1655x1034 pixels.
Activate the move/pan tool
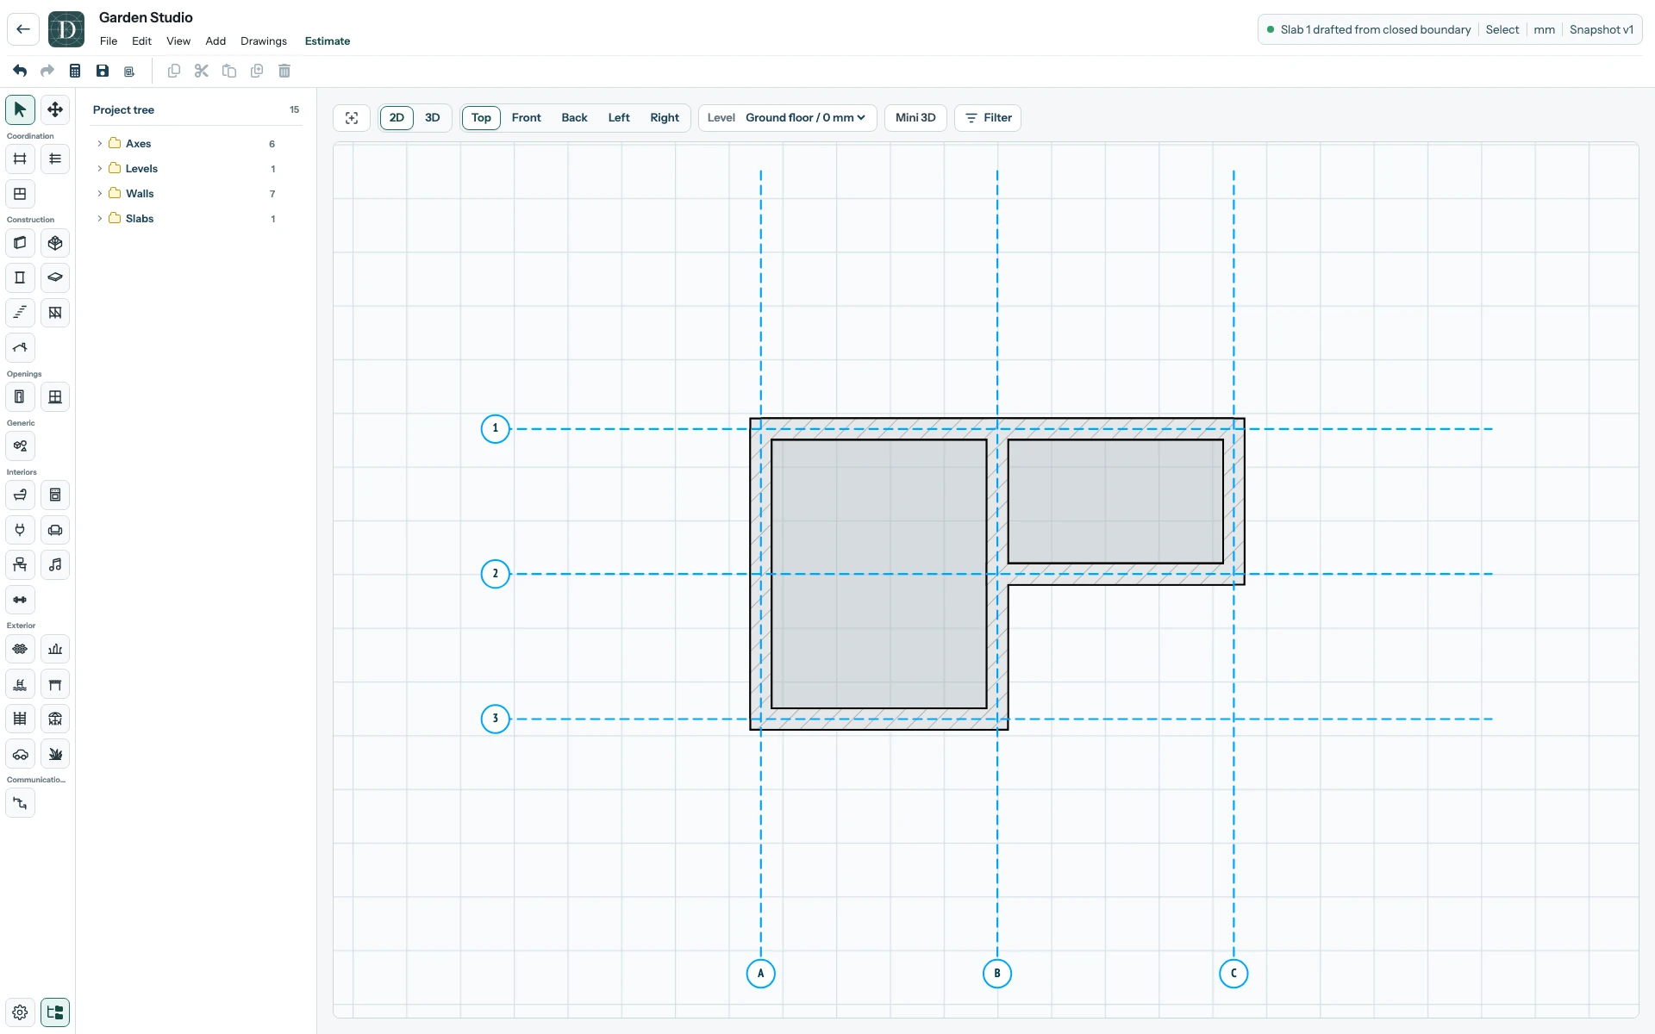[x=55, y=109]
